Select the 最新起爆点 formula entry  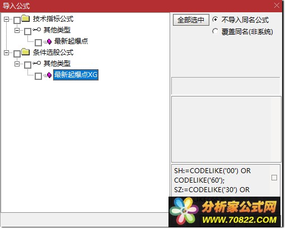point(71,41)
